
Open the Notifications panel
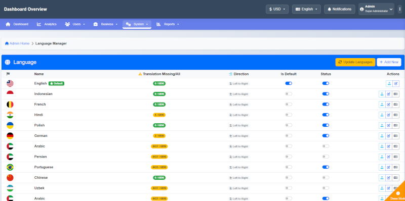coord(340,9)
